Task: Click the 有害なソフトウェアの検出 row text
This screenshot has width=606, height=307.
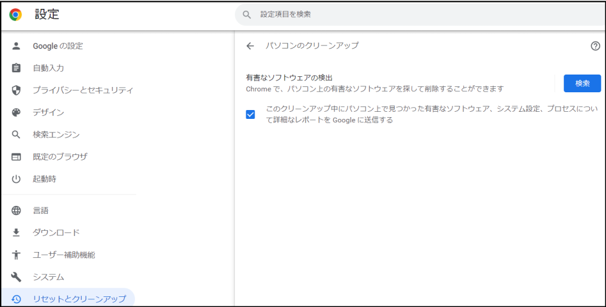Action: click(x=289, y=78)
